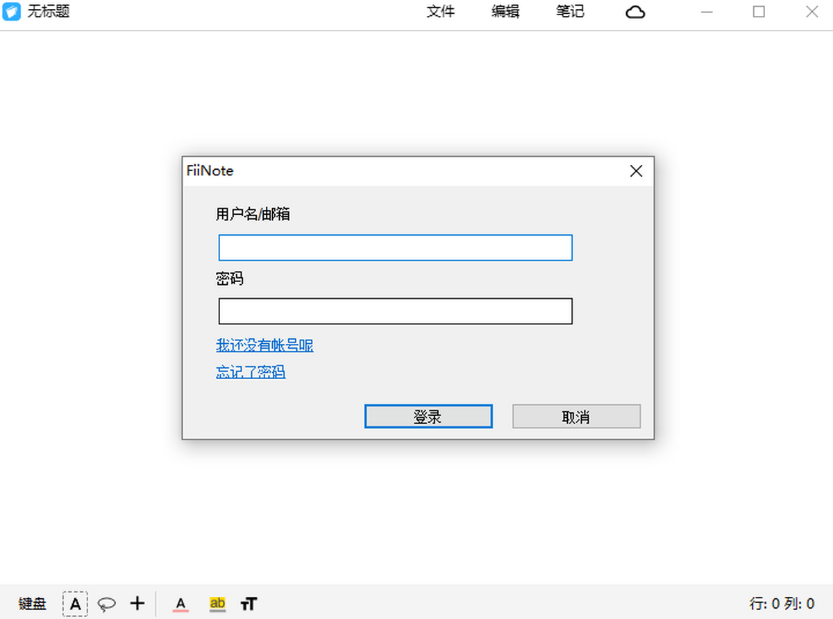The height and width of the screenshot is (619, 833).
Task: Close the FiiNote login dialog
Action: point(636,171)
